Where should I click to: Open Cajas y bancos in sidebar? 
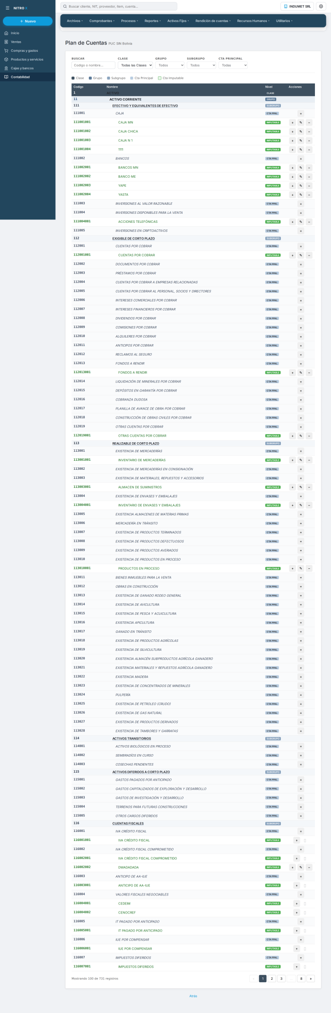pyautogui.click(x=22, y=68)
